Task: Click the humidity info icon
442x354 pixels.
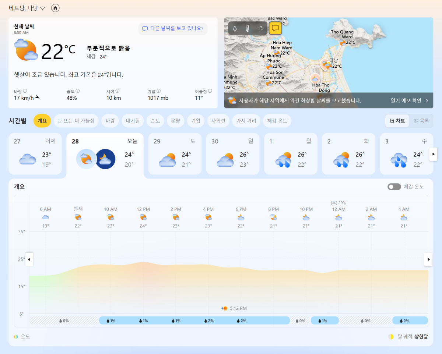Action: coord(78,91)
